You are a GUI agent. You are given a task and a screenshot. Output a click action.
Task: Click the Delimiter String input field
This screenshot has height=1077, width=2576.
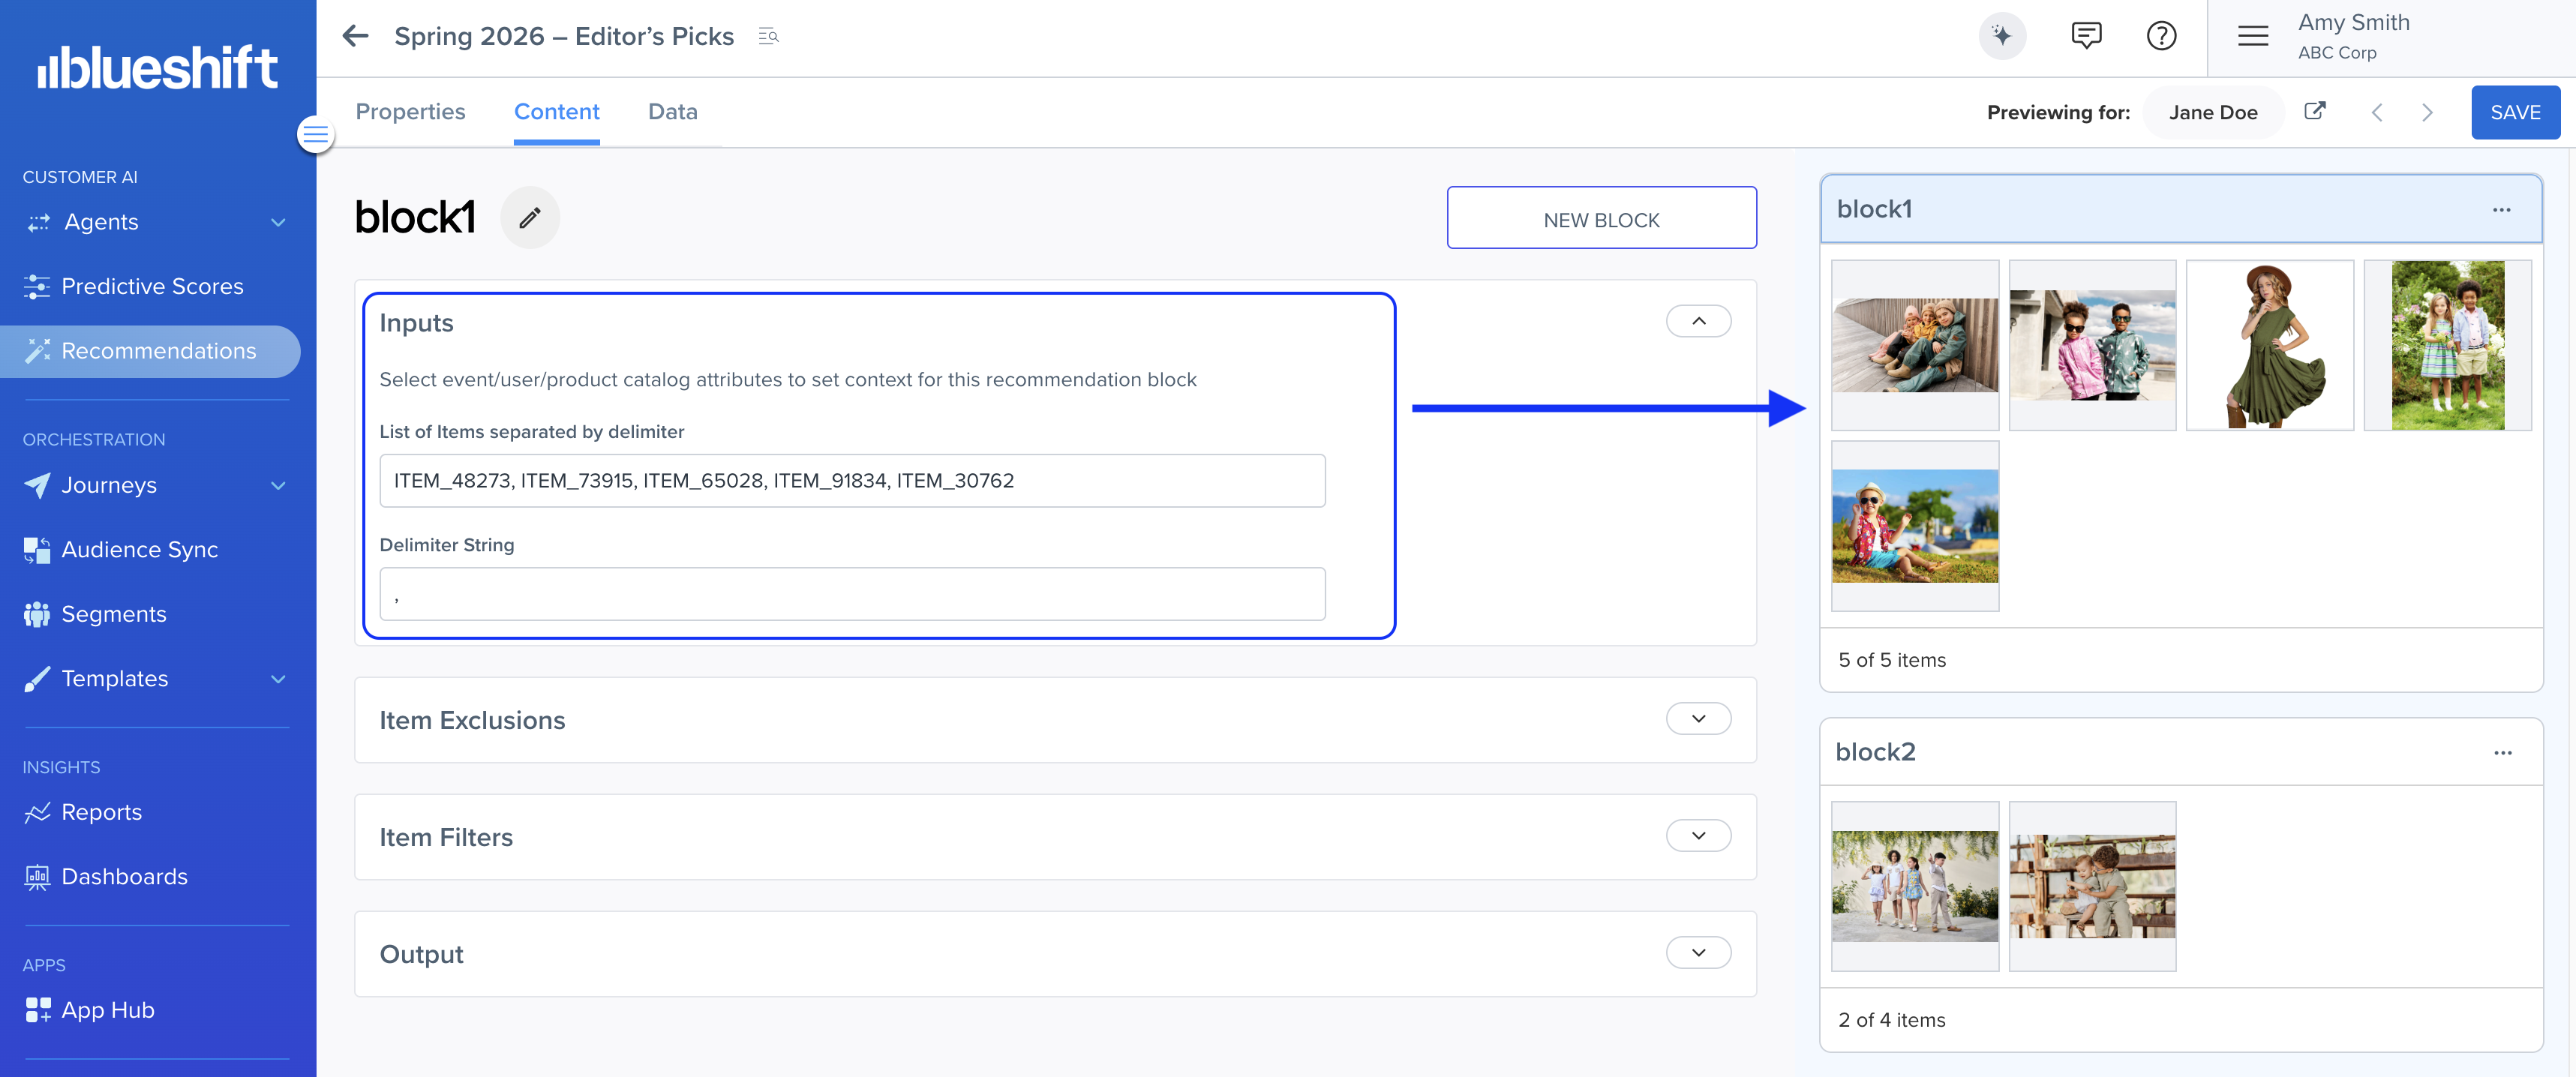click(x=852, y=594)
